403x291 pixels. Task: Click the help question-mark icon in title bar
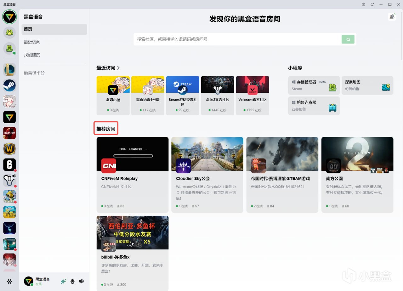[x=363, y=4]
